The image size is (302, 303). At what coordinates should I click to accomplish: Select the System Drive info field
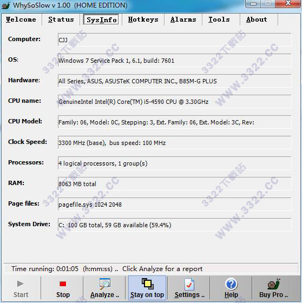pos(174,225)
